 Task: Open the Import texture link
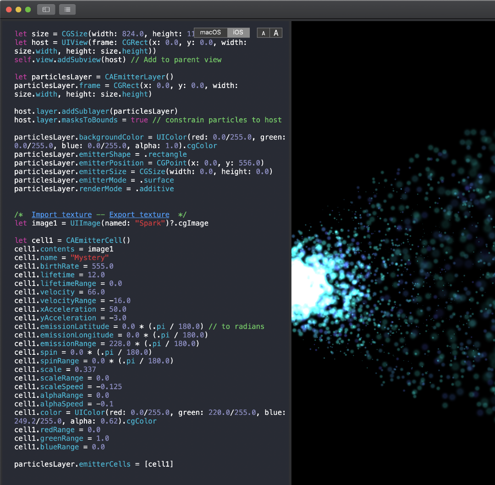pos(61,215)
